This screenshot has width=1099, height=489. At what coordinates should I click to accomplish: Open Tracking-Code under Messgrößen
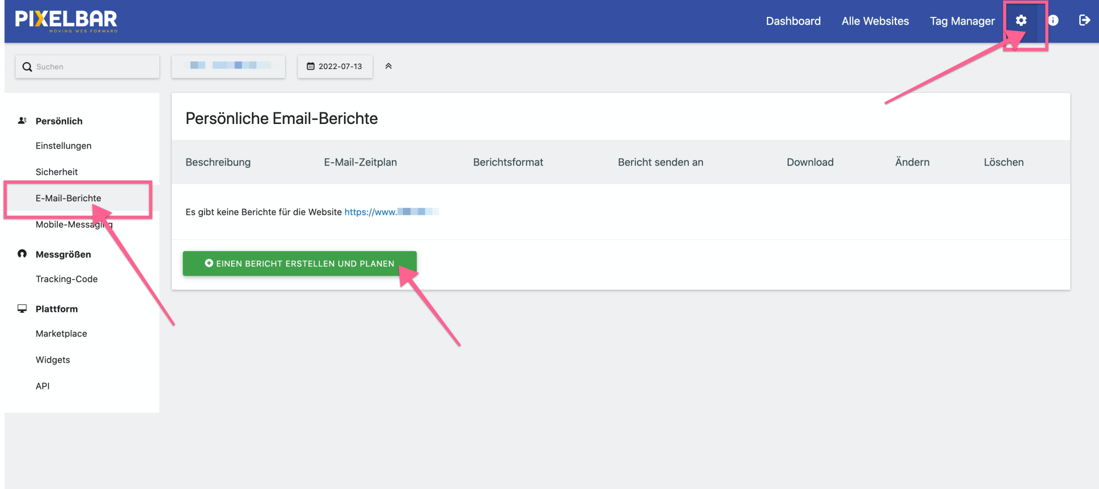tap(66, 279)
